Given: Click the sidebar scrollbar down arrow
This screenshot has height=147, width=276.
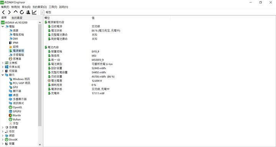Looking at the screenshot, I should [x=40, y=144].
